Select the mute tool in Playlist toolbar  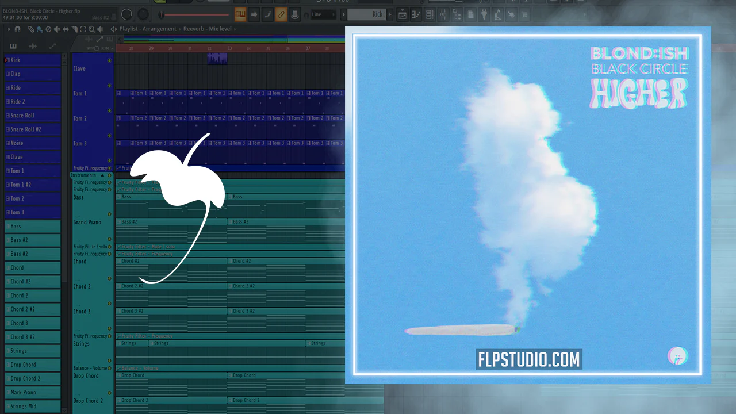57,29
